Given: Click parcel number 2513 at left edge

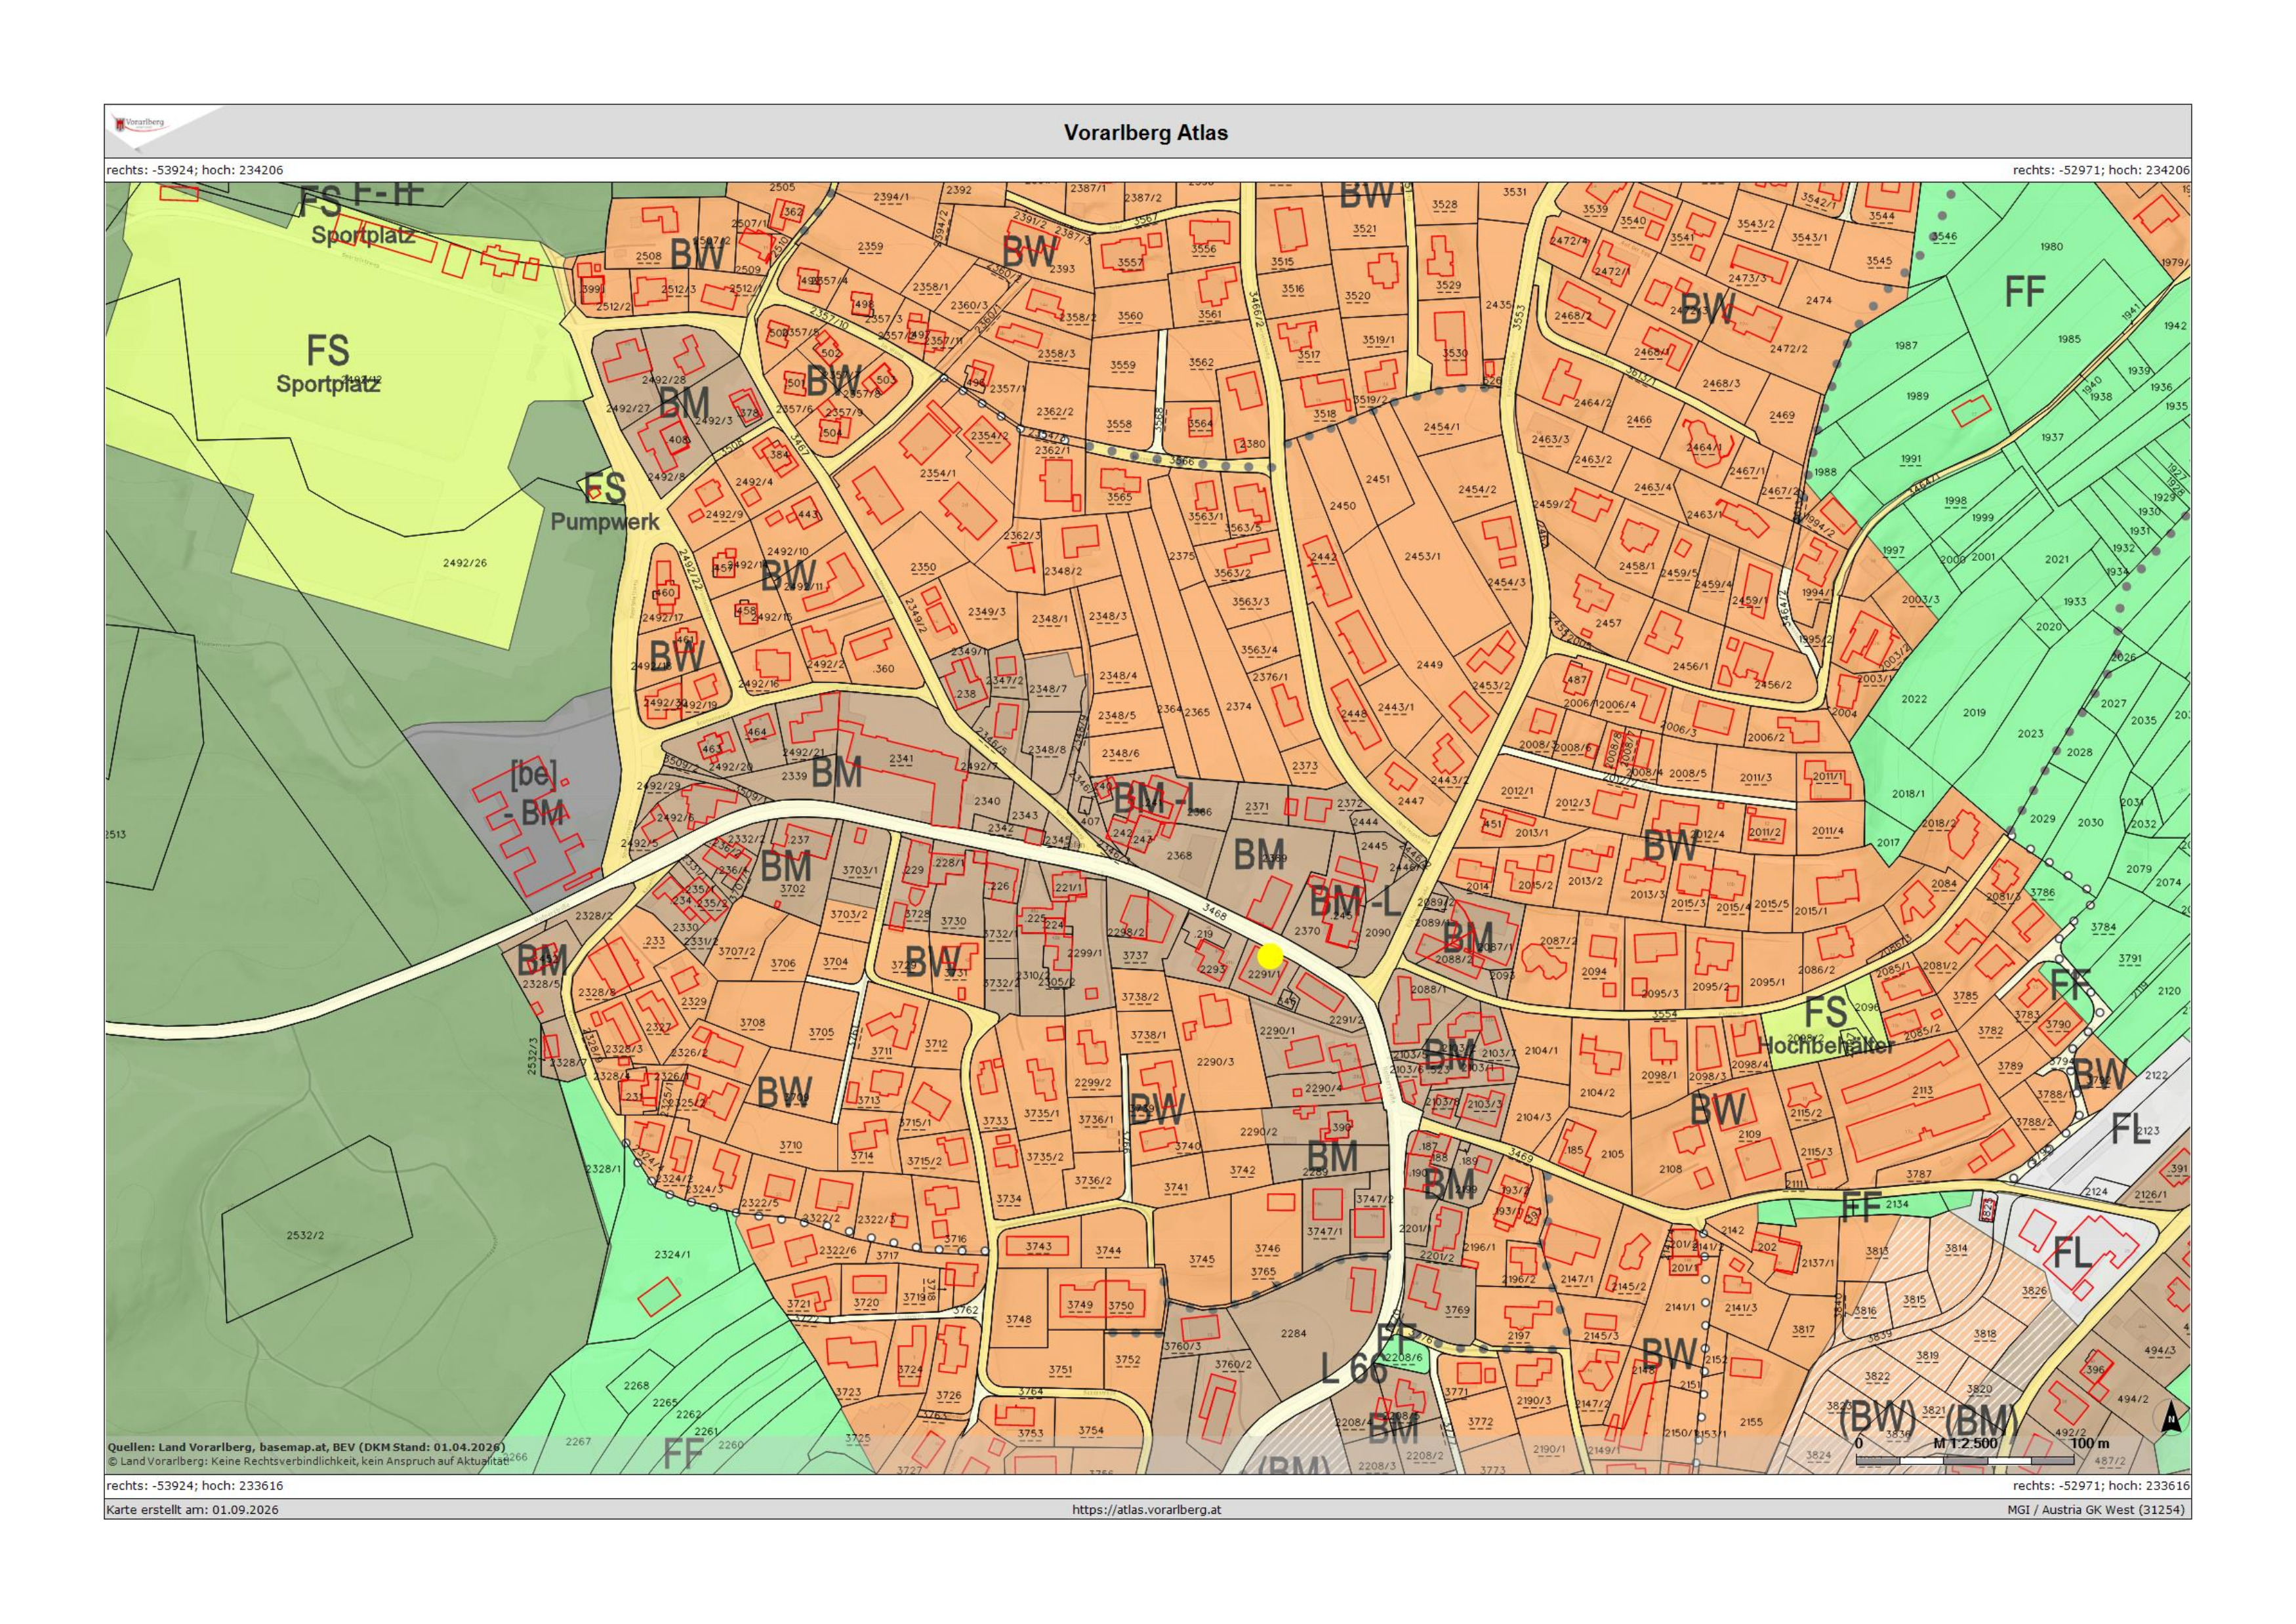Looking at the screenshot, I should coord(116,834).
